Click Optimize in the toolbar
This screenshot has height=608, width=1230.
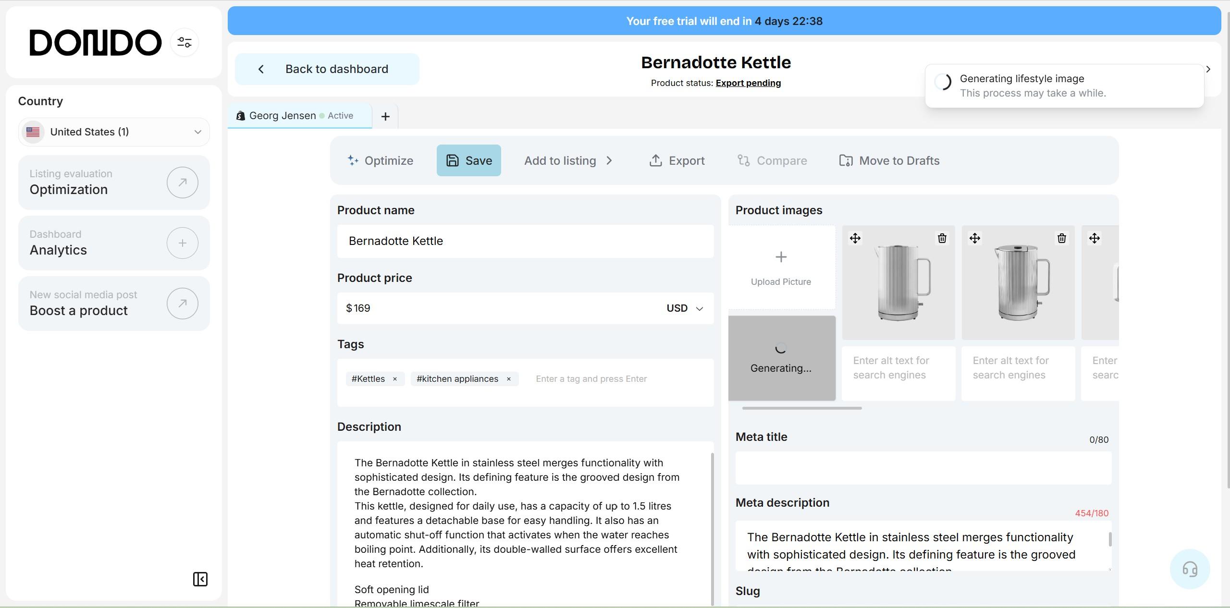click(x=380, y=160)
